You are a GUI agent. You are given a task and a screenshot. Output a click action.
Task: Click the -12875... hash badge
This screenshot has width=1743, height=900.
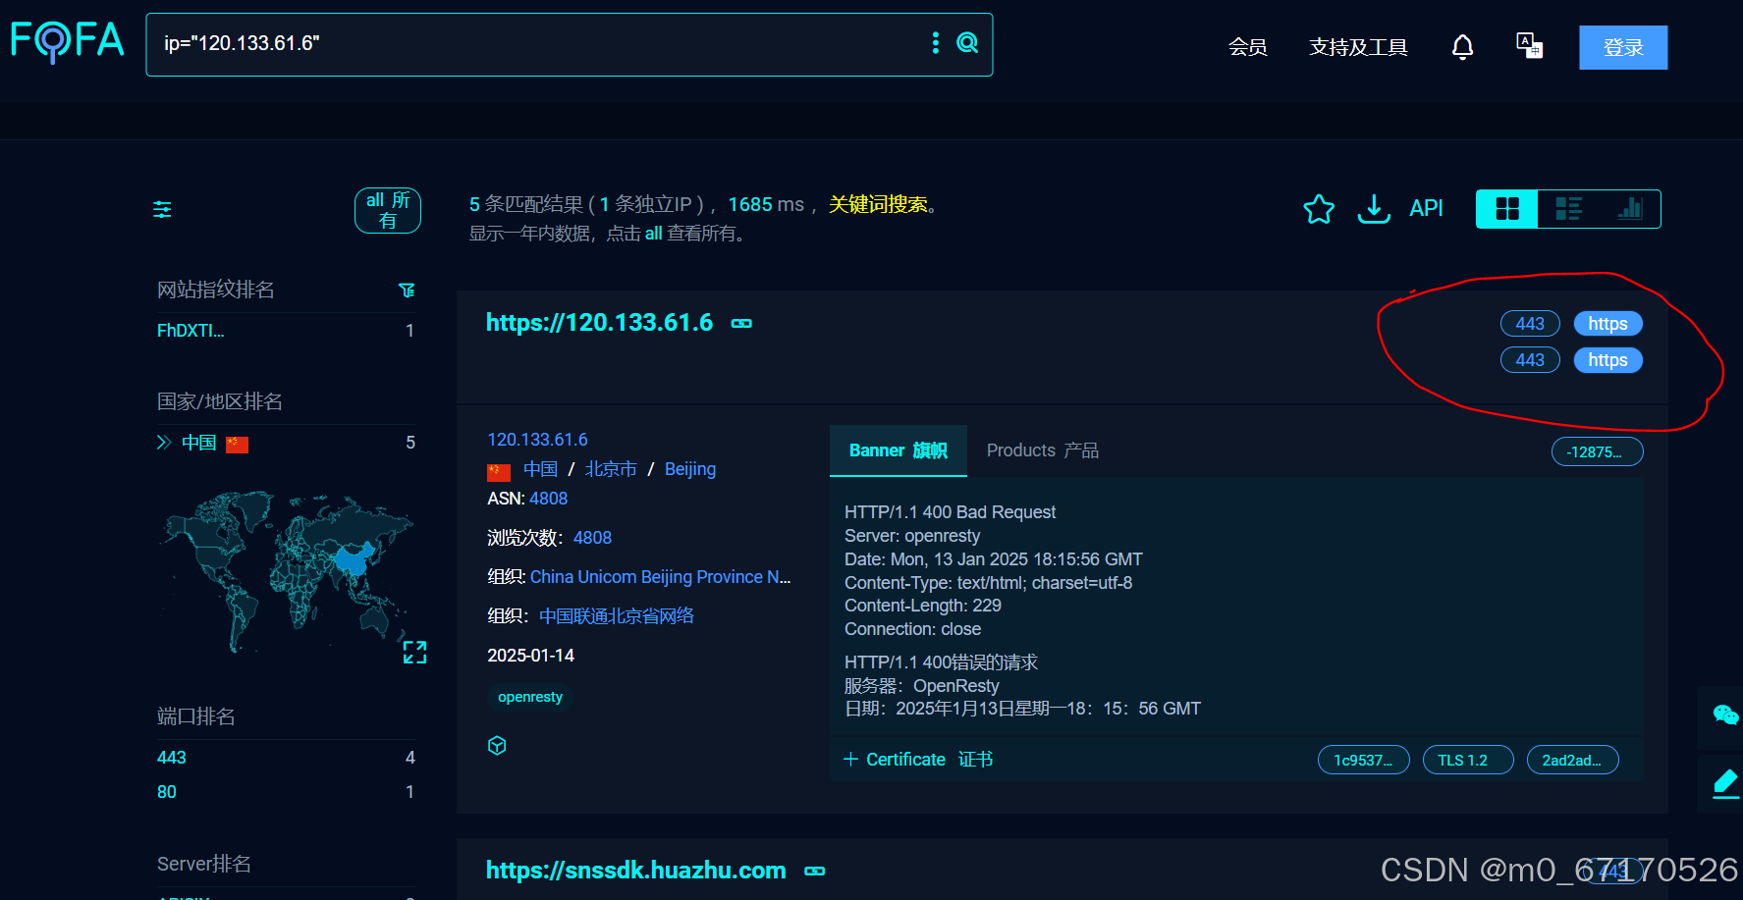point(1597,451)
